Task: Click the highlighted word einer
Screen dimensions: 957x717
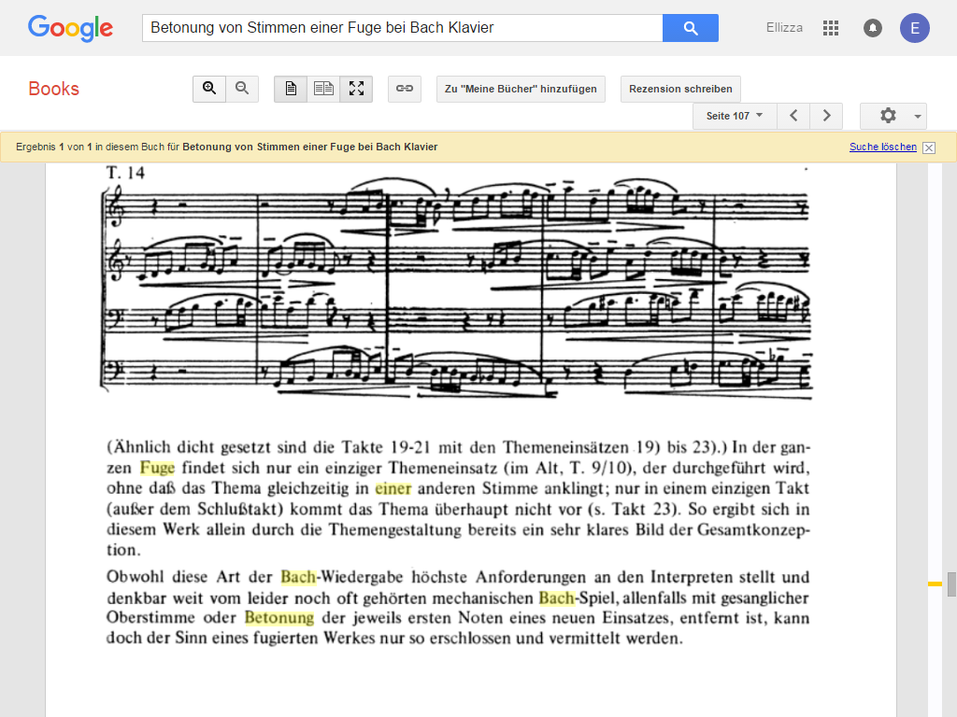Action: pyautogui.click(x=393, y=489)
